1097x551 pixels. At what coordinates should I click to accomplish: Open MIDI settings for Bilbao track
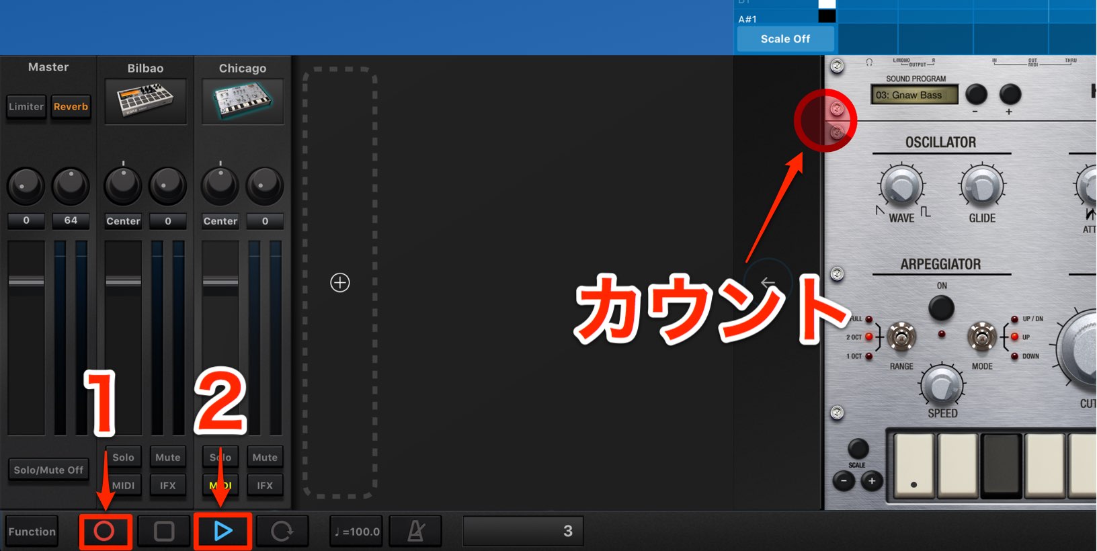tap(123, 485)
